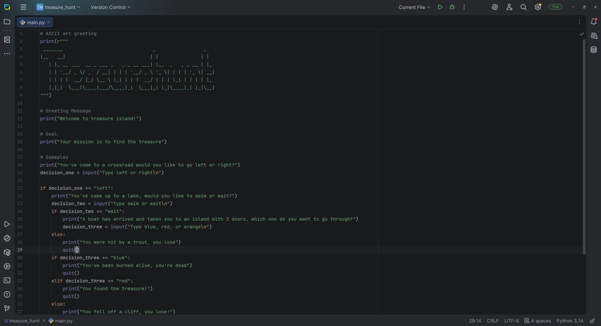The image size is (601, 326).
Task: Open IDE settings gear icon
Action: (x=538, y=7)
